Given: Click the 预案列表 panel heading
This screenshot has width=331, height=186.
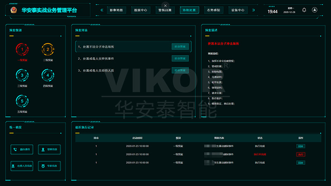Looking at the screenshot, I should pyautogui.click(x=81, y=30).
